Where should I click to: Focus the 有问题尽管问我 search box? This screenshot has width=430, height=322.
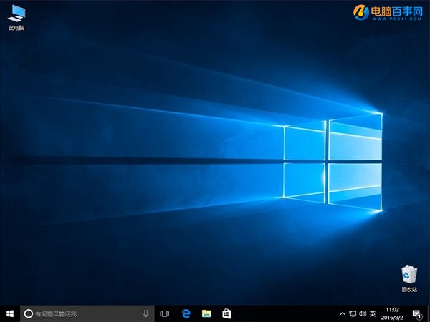(x=87, y=313)
